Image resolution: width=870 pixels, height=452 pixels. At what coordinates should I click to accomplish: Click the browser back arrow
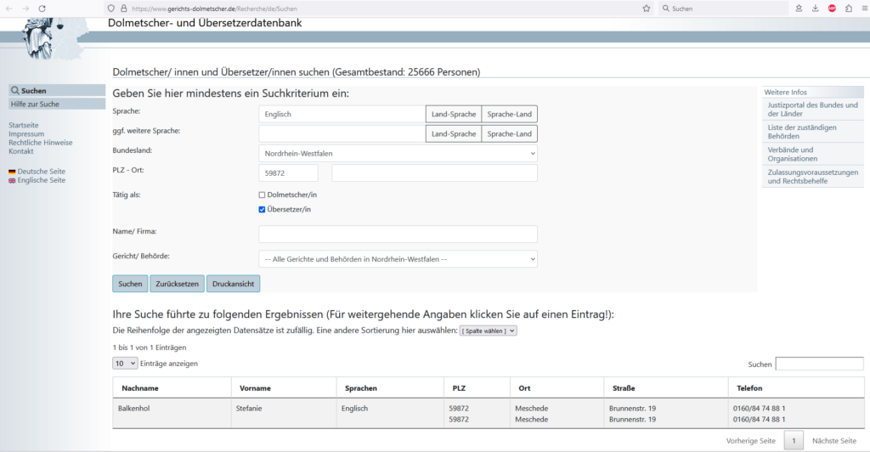coord(9,8)
